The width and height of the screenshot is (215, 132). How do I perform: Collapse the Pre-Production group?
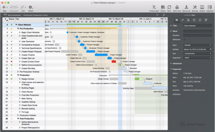pyautogui.click(x=18, y=29)
